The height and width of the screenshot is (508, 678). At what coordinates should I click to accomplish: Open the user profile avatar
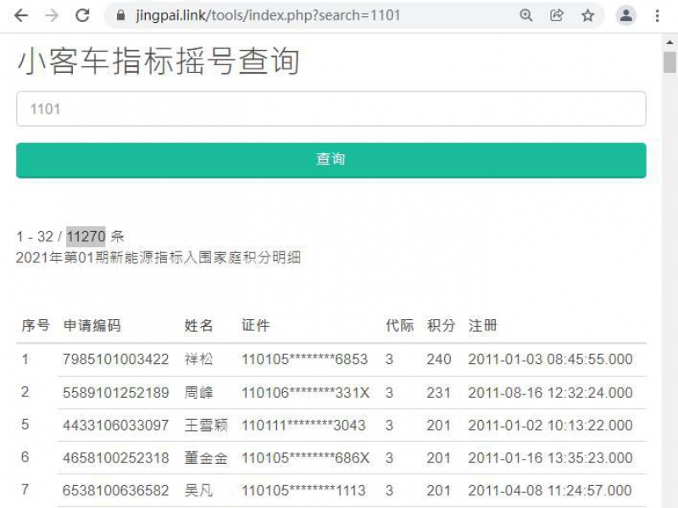point(626,15)
